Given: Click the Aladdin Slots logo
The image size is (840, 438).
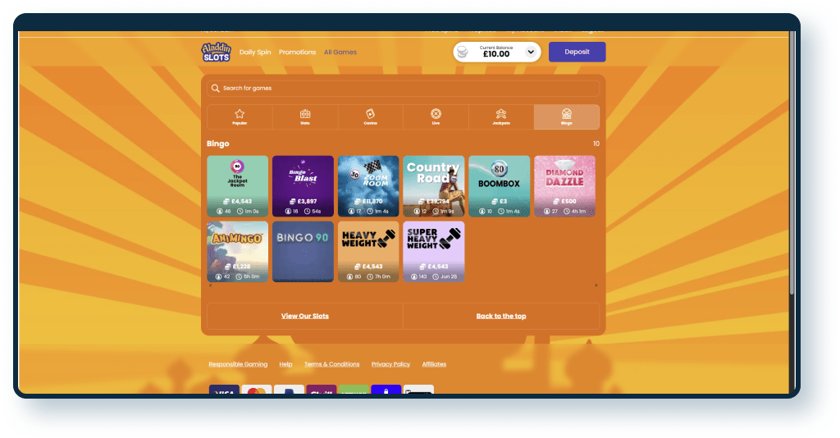Looking at the screenshot, I should click(x=216, y=52).
